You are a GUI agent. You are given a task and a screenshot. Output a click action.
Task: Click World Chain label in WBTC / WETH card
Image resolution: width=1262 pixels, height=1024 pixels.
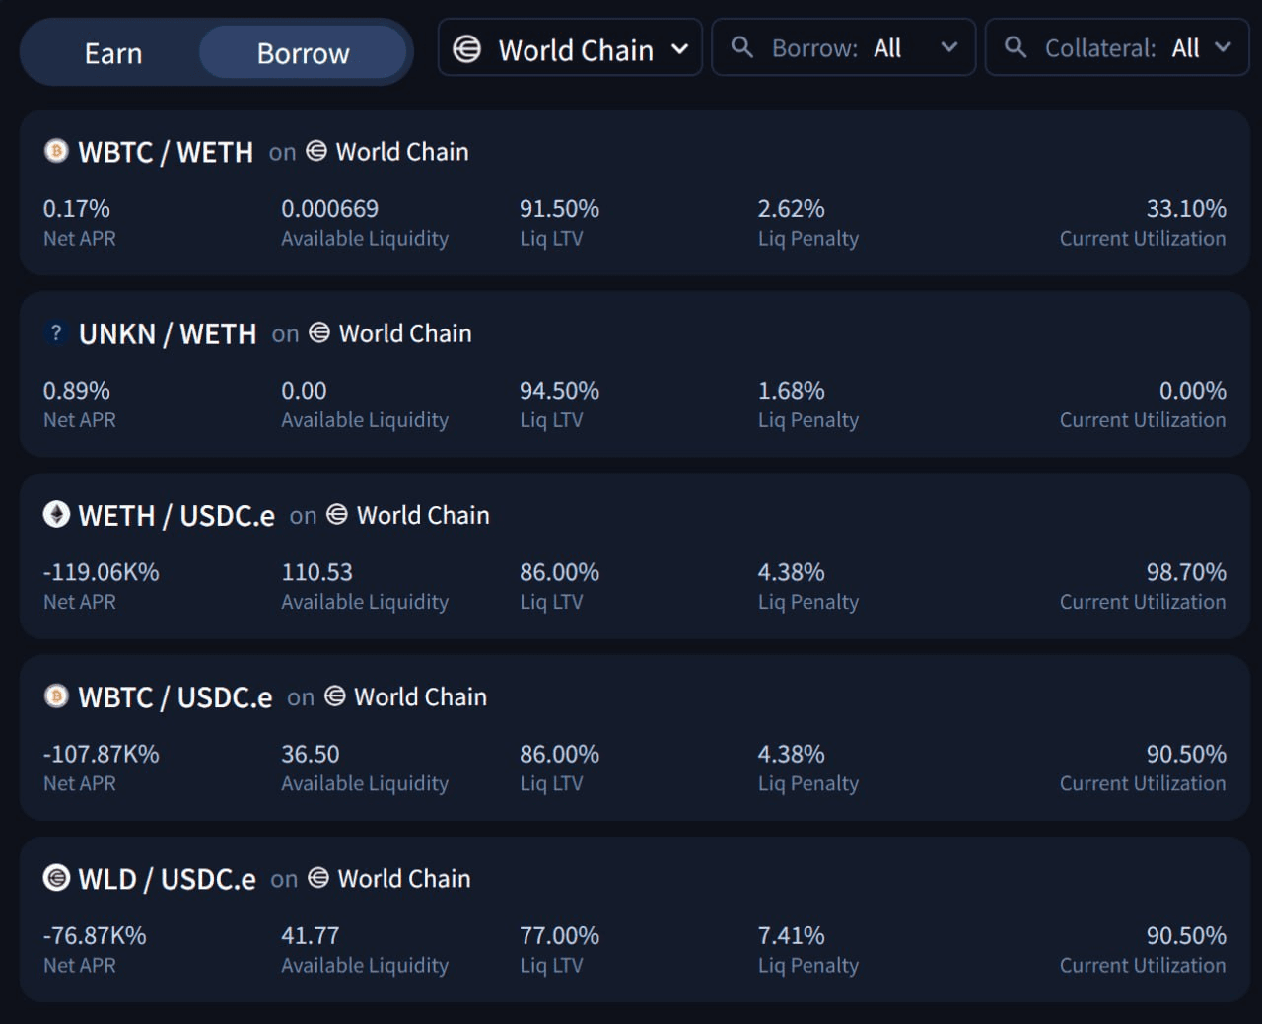(402, 152)
